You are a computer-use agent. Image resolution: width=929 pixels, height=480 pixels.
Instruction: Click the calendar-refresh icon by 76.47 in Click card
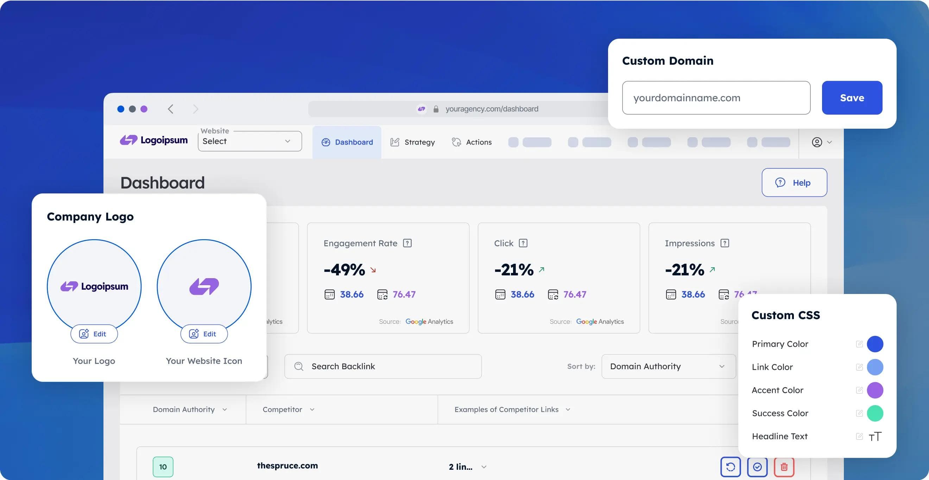coord(553,295)
